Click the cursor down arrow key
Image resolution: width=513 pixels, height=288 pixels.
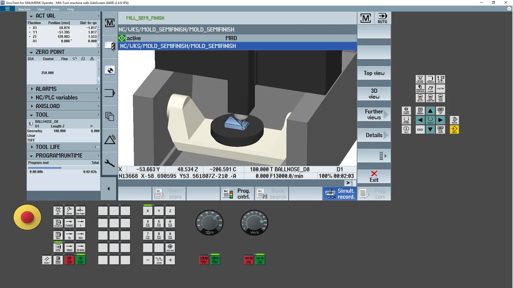point(430,130)
